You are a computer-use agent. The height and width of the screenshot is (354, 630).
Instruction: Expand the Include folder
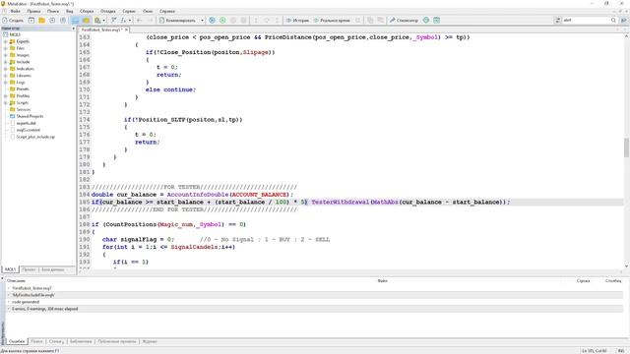point(6,62)
